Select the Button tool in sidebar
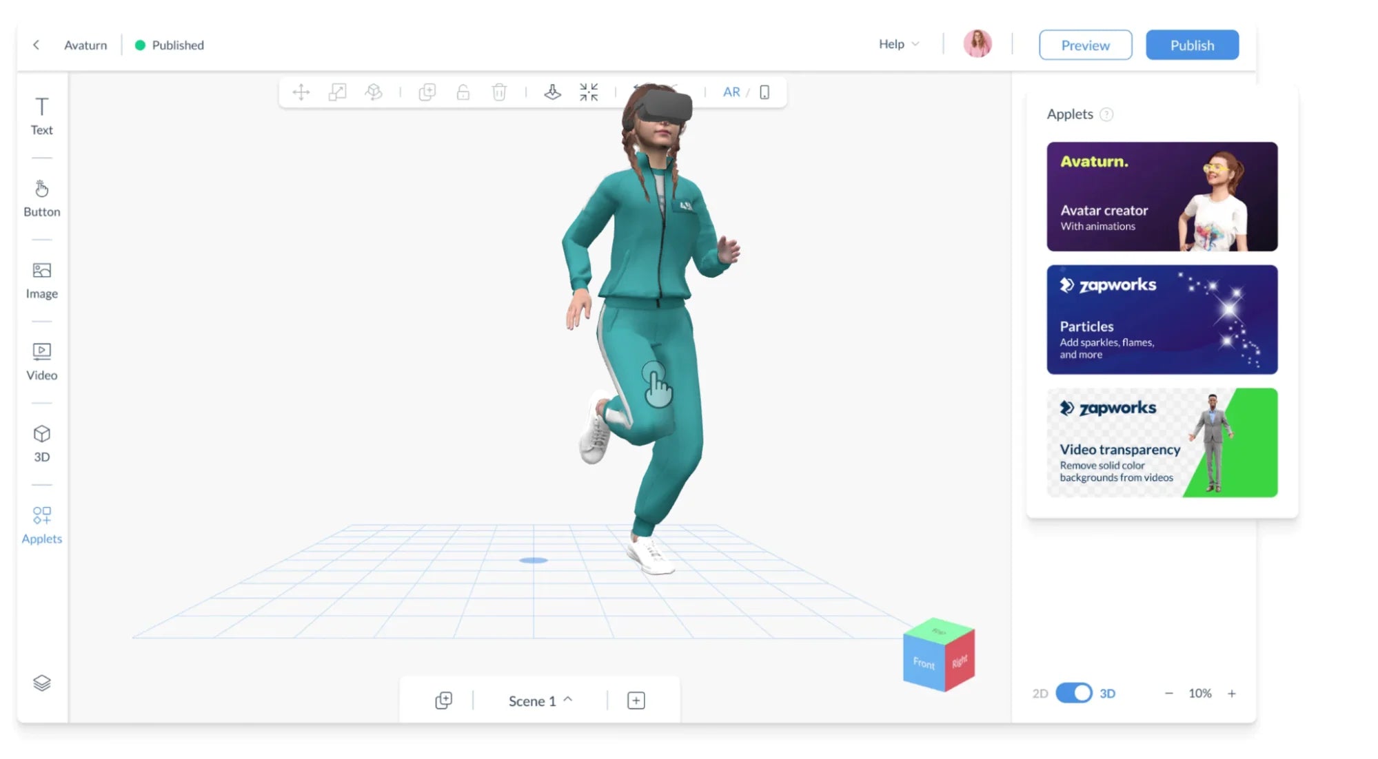This screenshot has width=1378, height=759. point(41,198)
